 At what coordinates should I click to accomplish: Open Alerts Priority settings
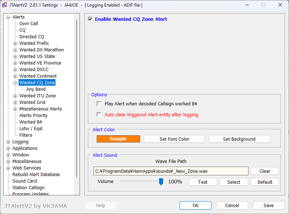click(x=33, y=116)
